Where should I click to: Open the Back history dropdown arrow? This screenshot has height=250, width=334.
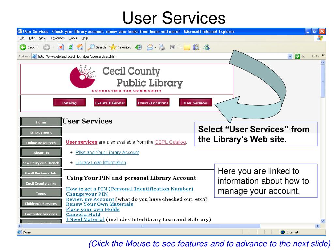[38, 47]
